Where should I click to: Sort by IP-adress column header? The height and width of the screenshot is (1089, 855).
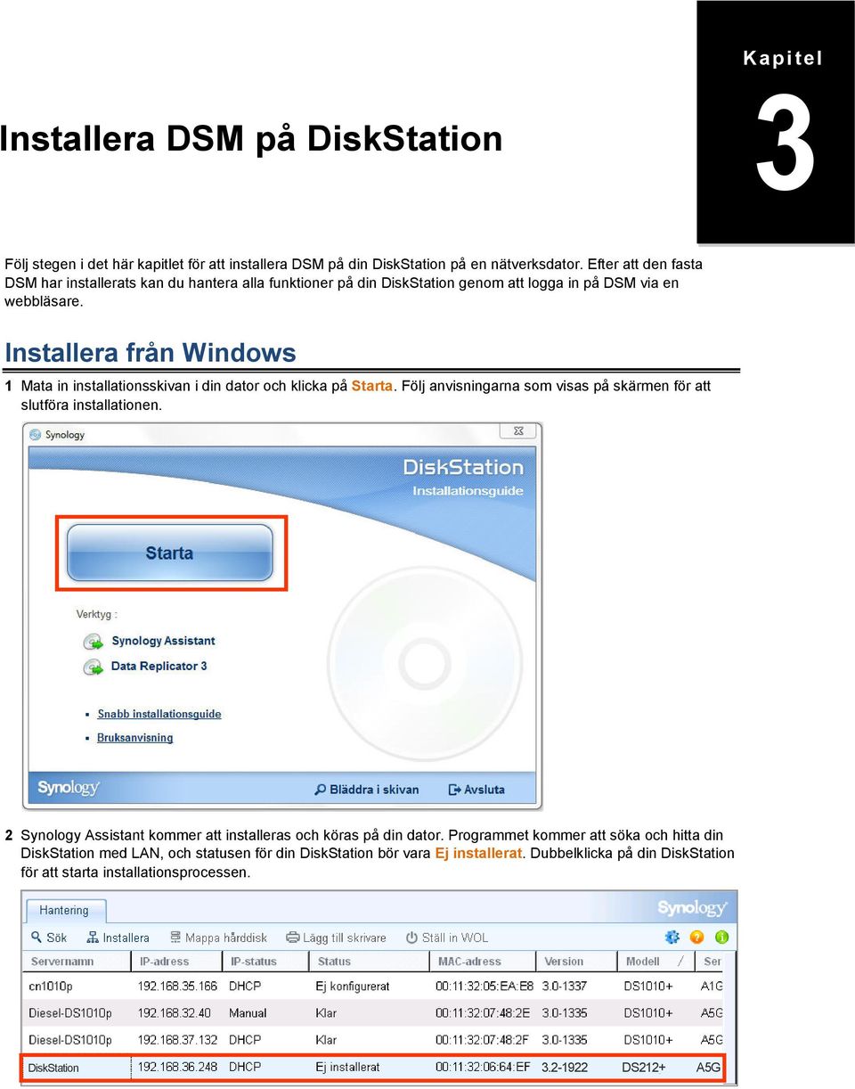(176, 962)
